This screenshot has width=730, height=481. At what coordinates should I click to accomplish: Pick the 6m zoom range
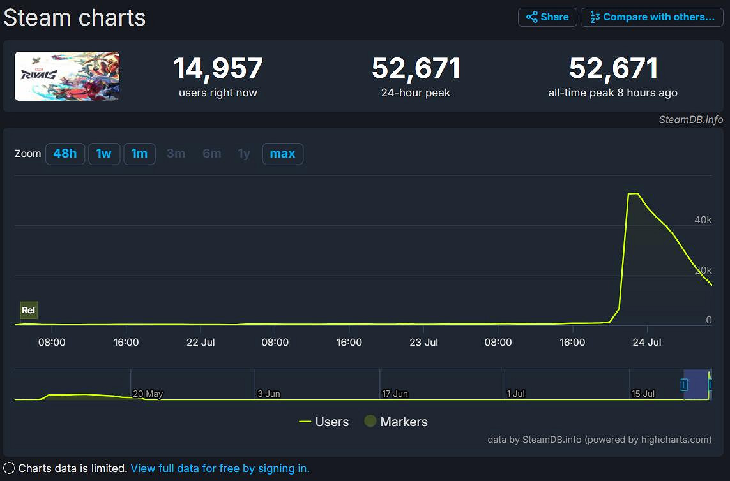click(212, 154)
